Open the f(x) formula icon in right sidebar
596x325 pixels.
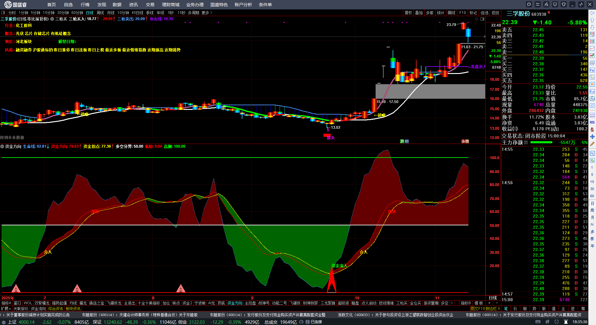tap(592, 99)
